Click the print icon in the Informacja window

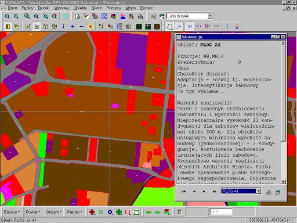click(x=269, y=192)
